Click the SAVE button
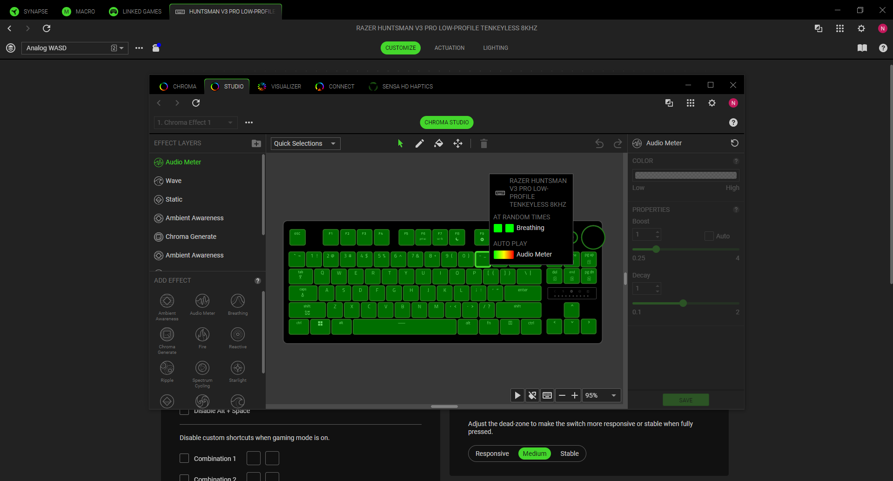The width and height of the screenshot is (893, 481). point(686,400)
